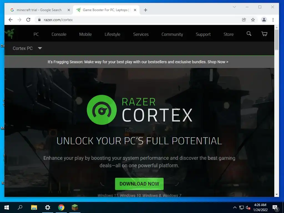
Task: Open the notification center icon
Action: pos(275,208)
